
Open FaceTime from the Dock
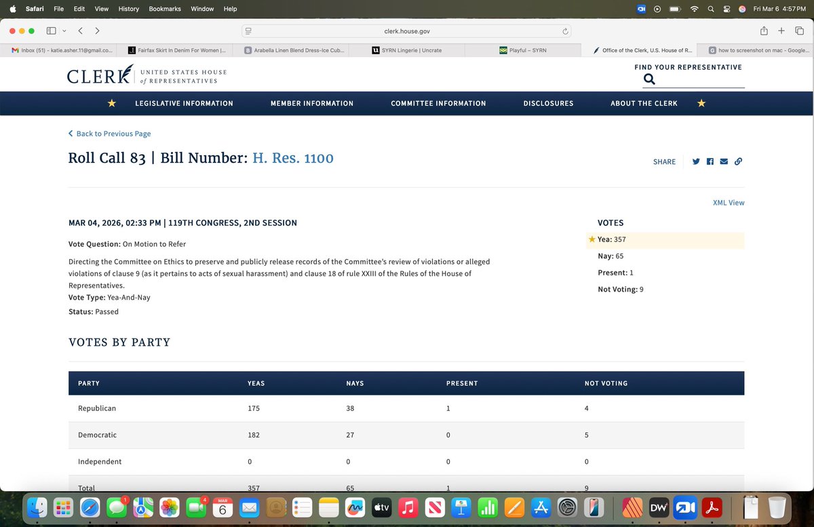pos(195,507)
